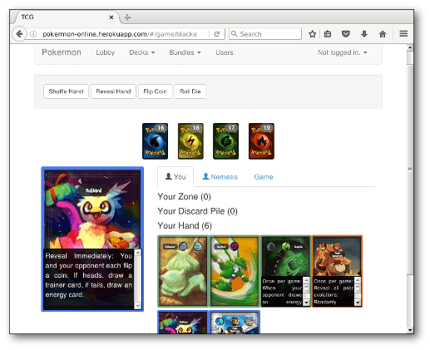Open the Users page

click(225, 52)
